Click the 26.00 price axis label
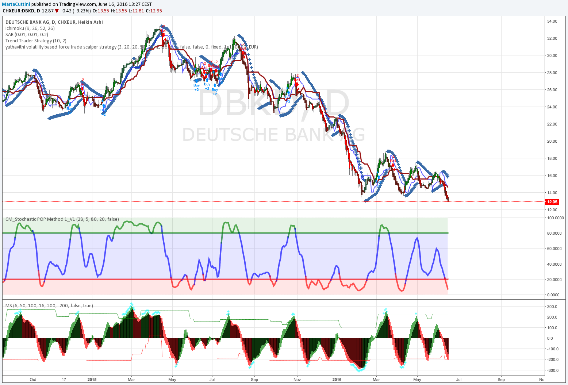The image size is (568, 385). coord(552,90)
